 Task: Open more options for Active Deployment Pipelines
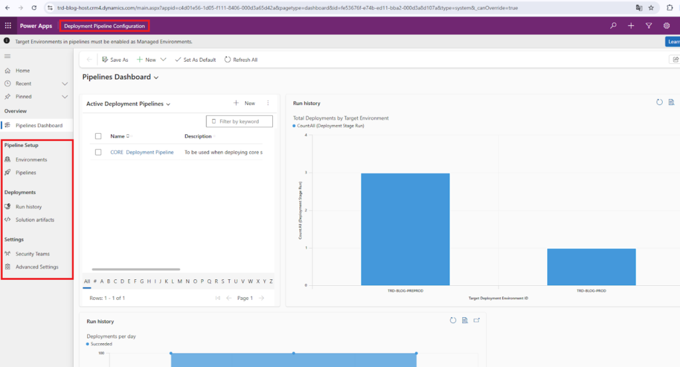click(x=268, y=103)
